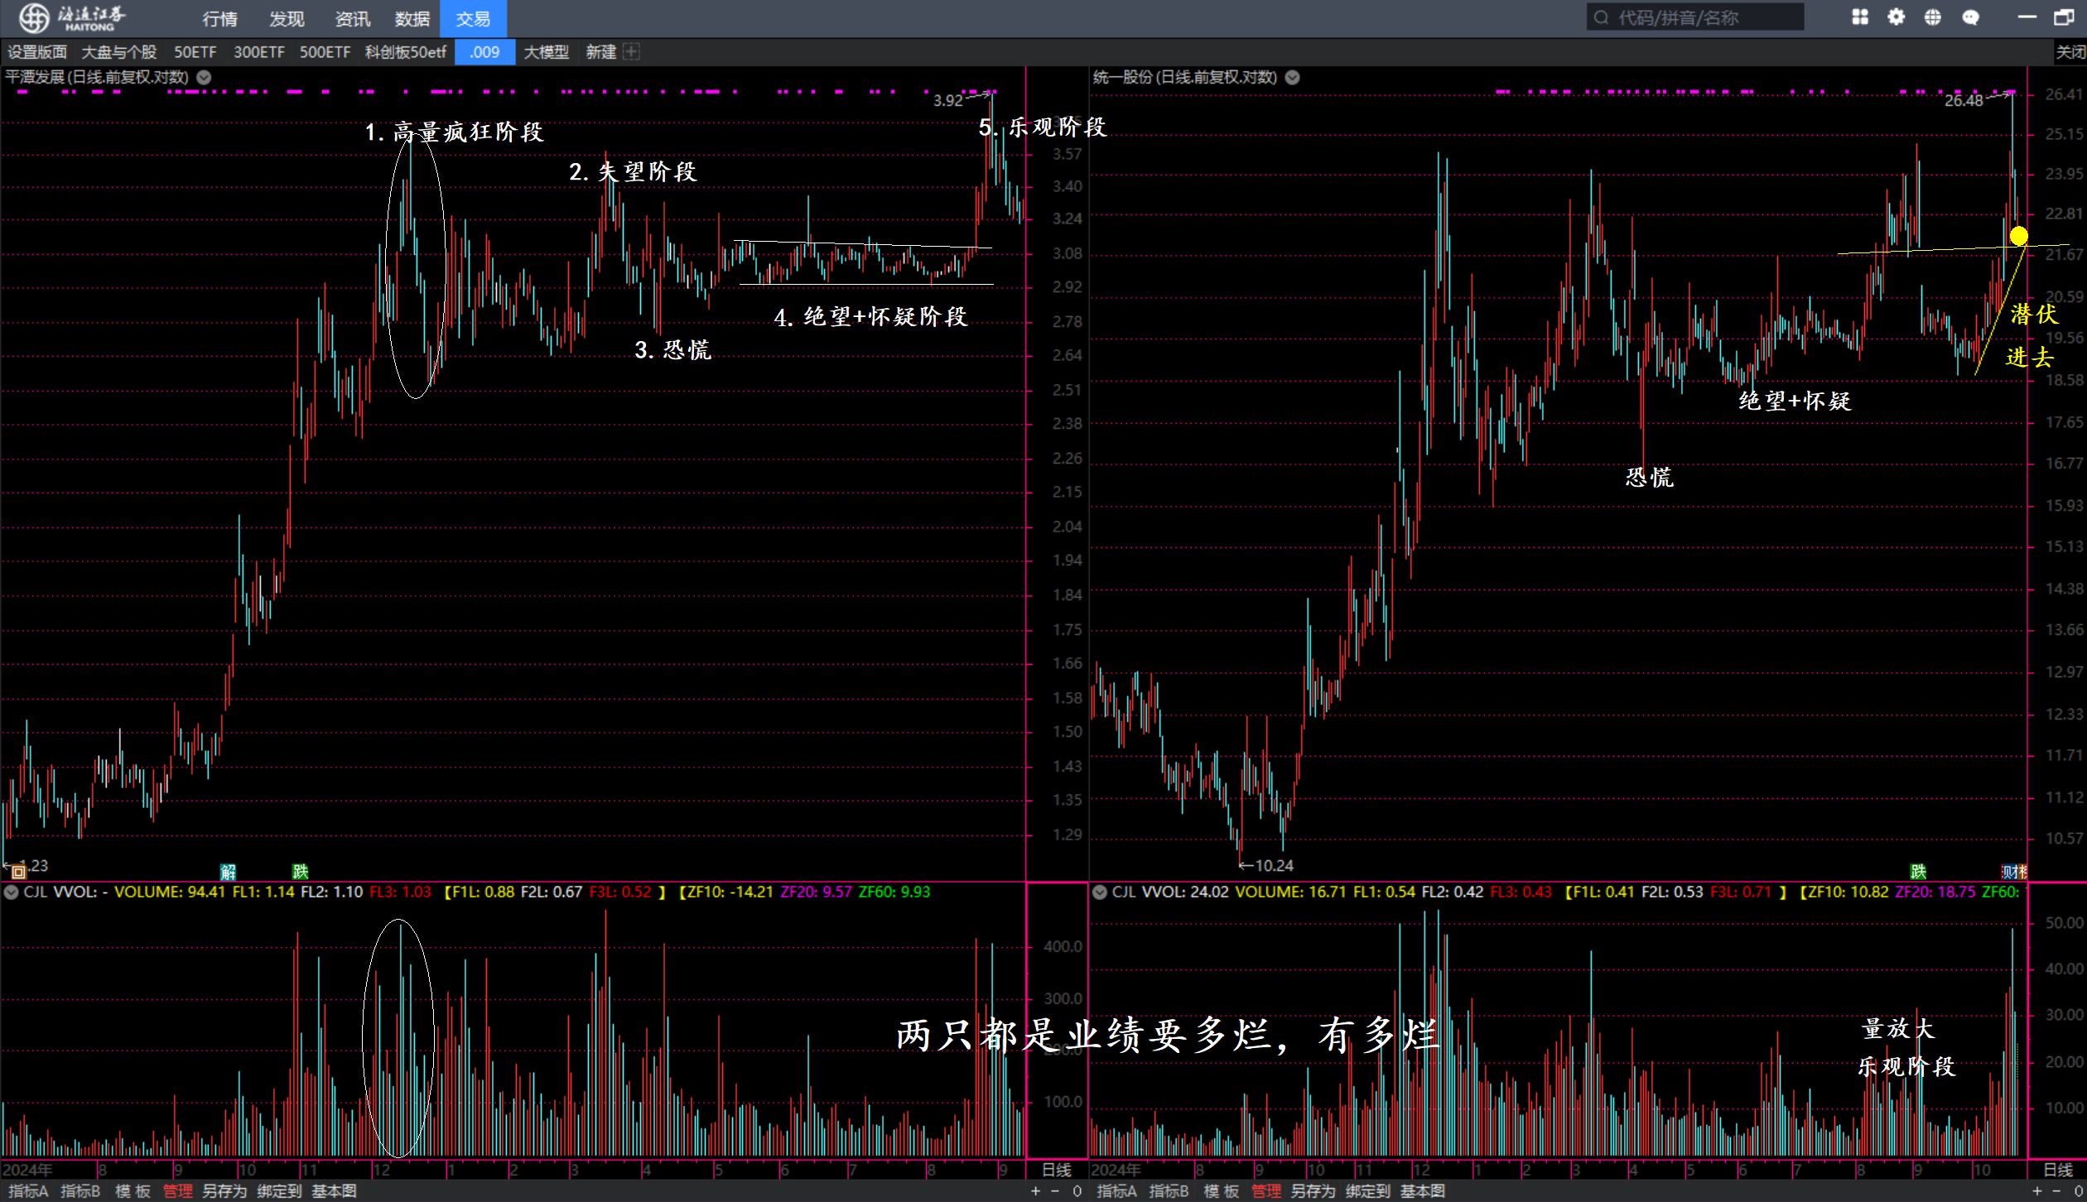
Task: Click the left chart zoom-in plus button
Action: (x=1034, y=1190)
